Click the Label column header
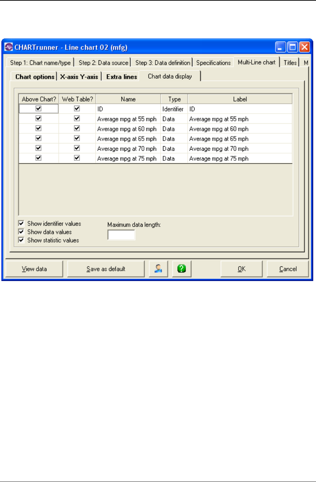Screen dimensions: 316x482 pyautogui.click(x=240, y=99)
